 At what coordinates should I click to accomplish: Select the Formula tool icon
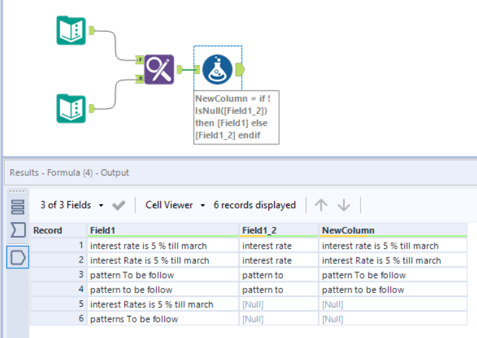217,69
